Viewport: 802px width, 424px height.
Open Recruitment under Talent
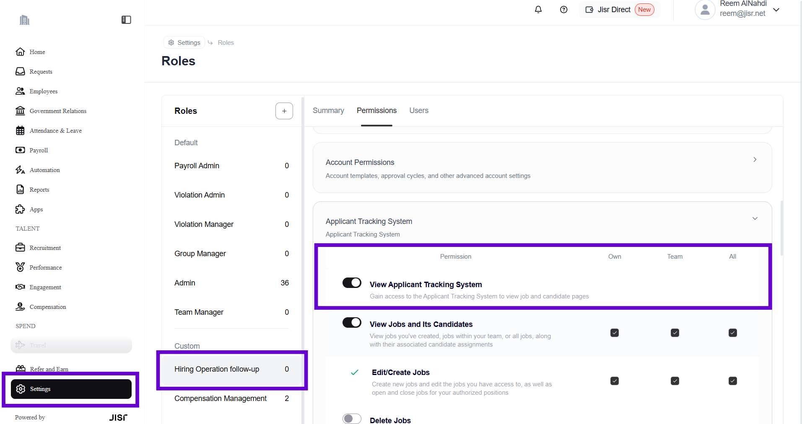pyautogui.click(x=45, y=248)
